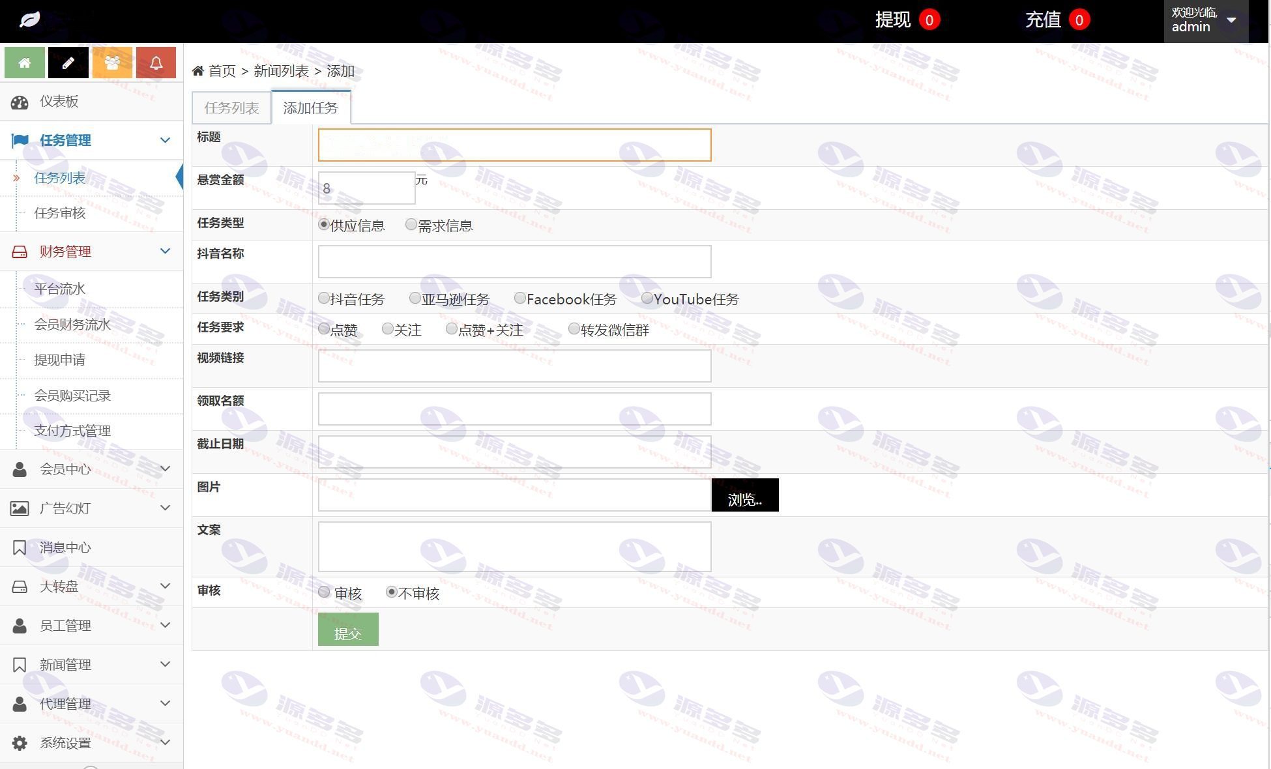This screenshot has width=1271, height=769.
Task: Focus the 标题 title input field
Action: tap(515, 145)
